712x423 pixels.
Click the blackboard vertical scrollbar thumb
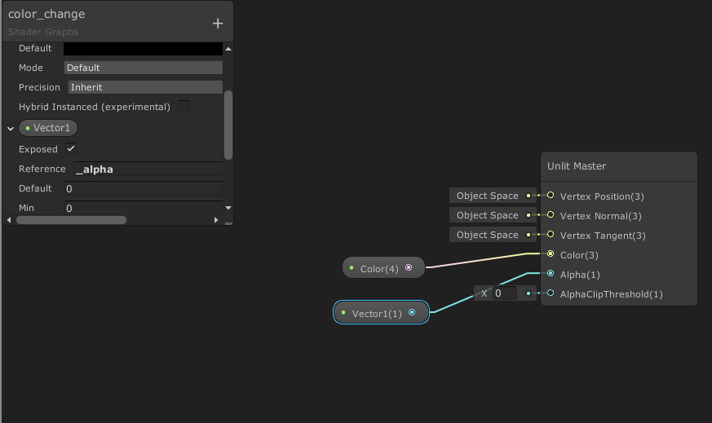coord(228,126)
